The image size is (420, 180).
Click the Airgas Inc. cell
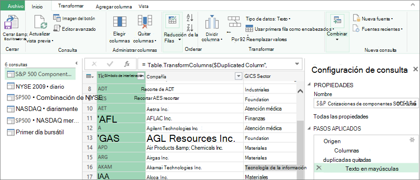pos(195,158)
